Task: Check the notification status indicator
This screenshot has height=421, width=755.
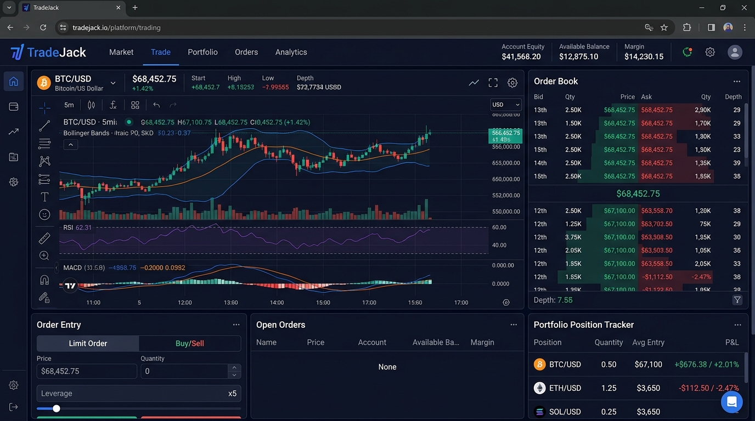Action: coord(687,52)
